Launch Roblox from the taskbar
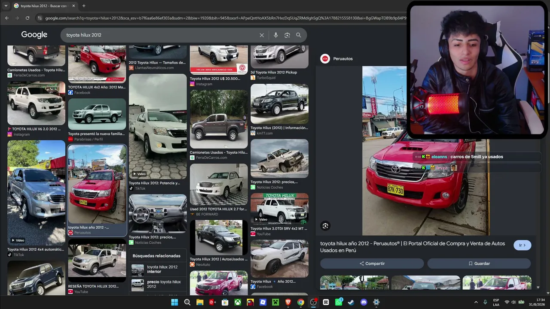 click(263, 302)
